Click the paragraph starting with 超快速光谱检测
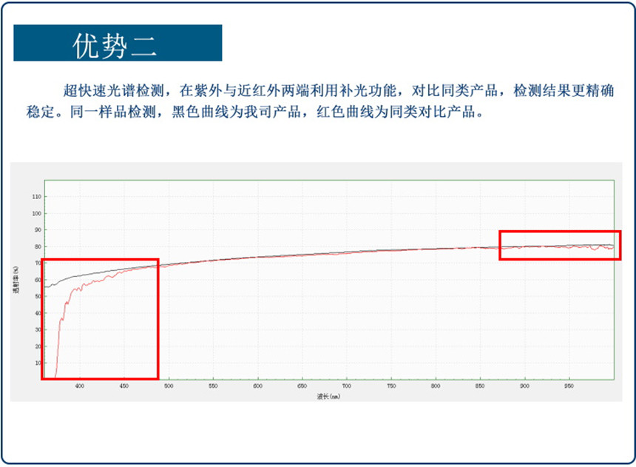The image size is (636, 467). [x=318, y=103]
